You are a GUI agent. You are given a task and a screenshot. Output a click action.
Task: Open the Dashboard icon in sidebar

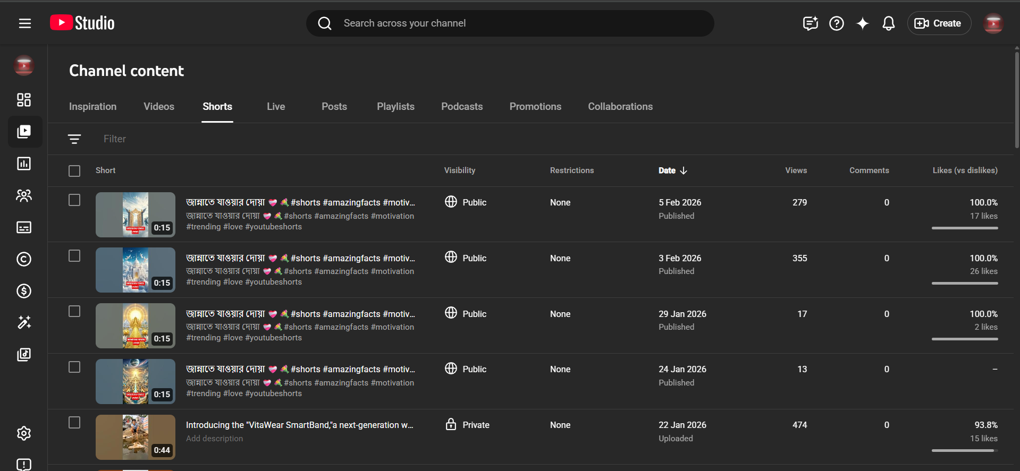click(x=24, y=100)
